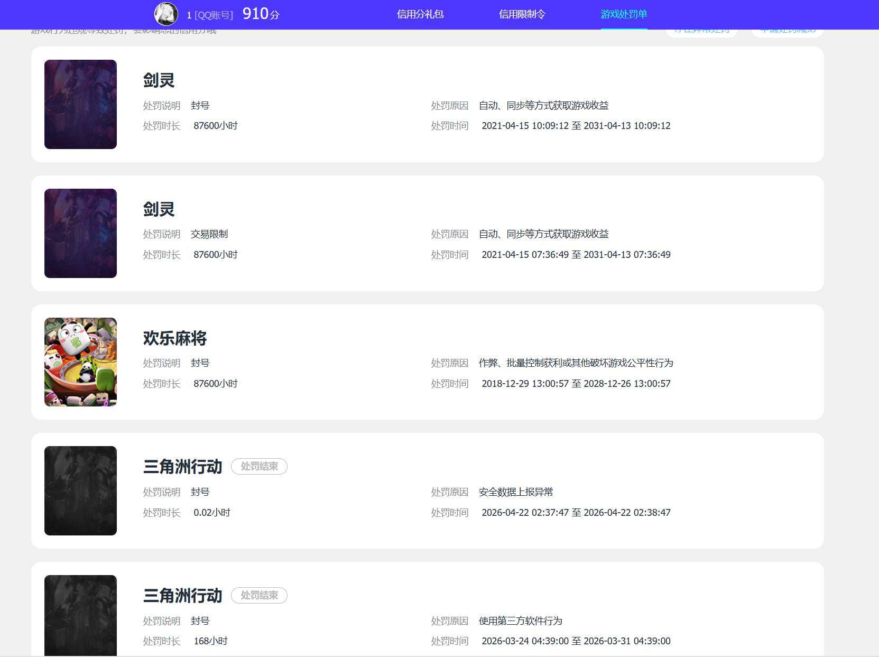
Task: Click the 1 [QQ账号] account label
Action: coord(210,15)
